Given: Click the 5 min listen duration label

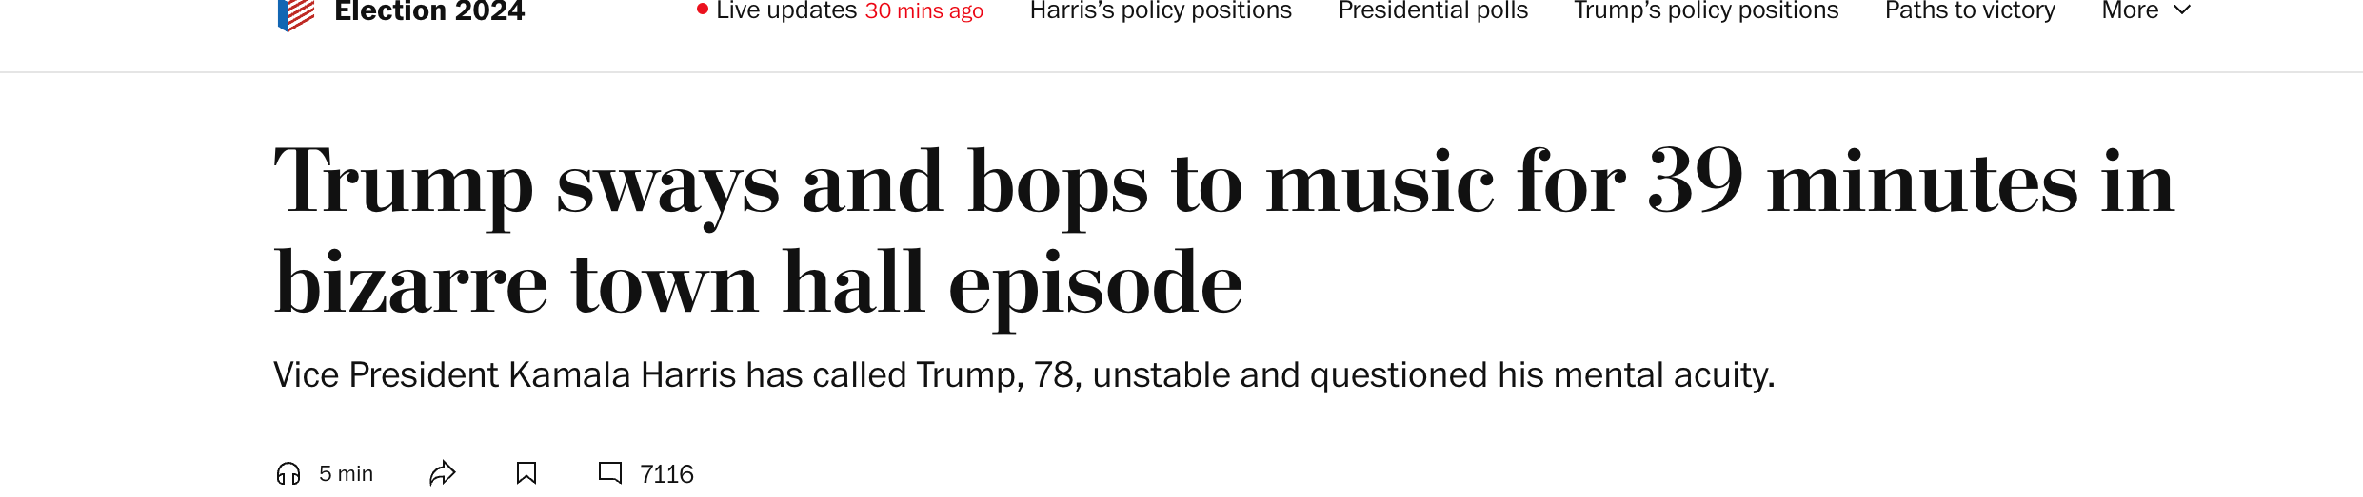Looking at the screenshot, I should tap(346, 473).
